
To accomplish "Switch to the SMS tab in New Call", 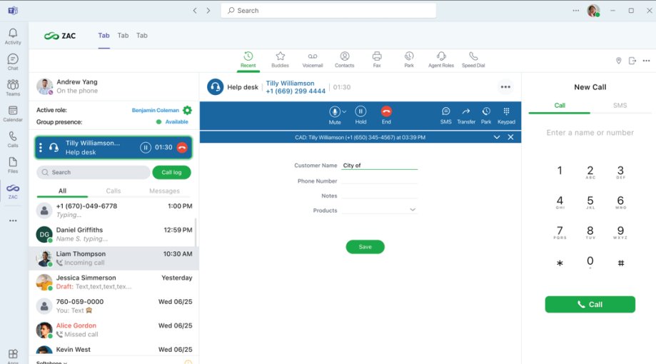I will point(620,106).
